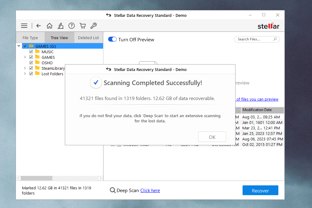Switch to the Deleted List tab
Image resolution: width=312 pixels, height=208 pixels.
point(88,37)
